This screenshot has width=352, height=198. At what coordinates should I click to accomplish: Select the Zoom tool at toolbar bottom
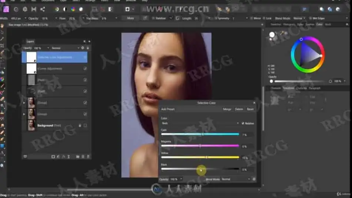2,166
